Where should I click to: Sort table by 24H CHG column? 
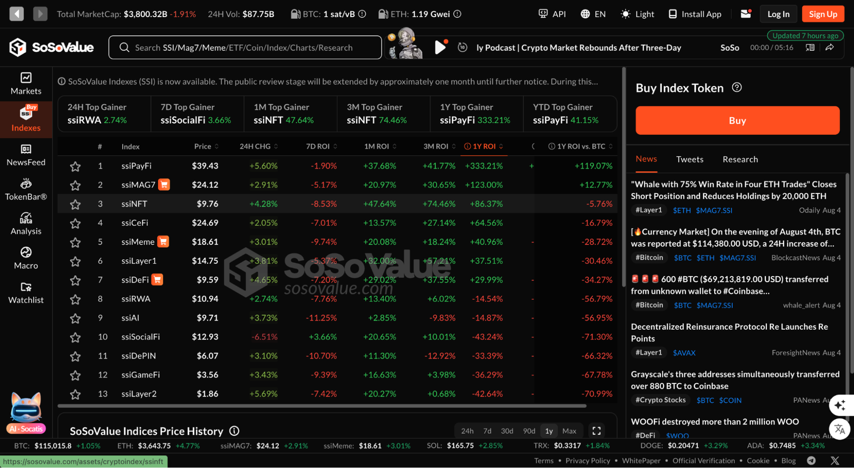(x=259, y=146)
